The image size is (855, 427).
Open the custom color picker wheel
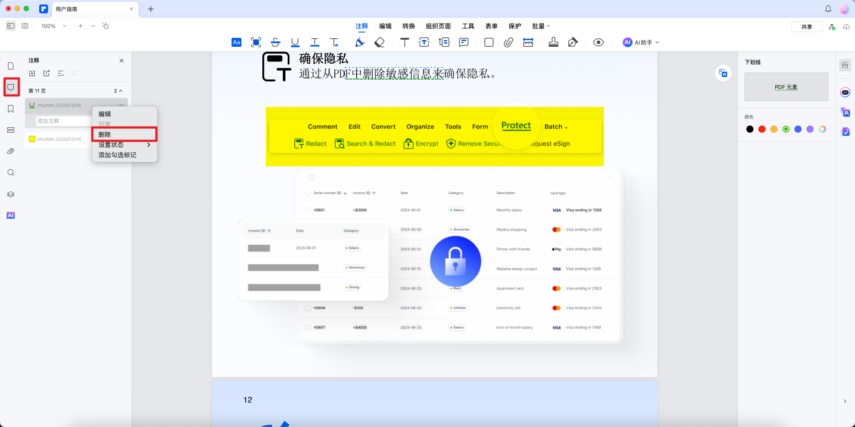point(822,129)
